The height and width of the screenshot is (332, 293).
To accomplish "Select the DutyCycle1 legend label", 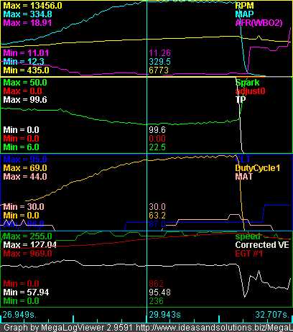I will coord(258,168).
